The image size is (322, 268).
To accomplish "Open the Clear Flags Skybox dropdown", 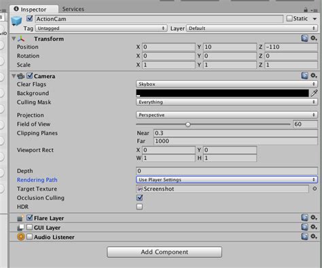I will click(x=227, y=84).
